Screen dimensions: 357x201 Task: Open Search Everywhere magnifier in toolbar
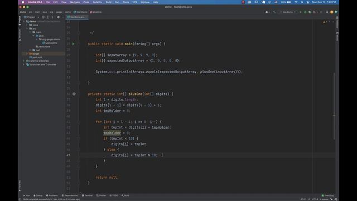327,12
